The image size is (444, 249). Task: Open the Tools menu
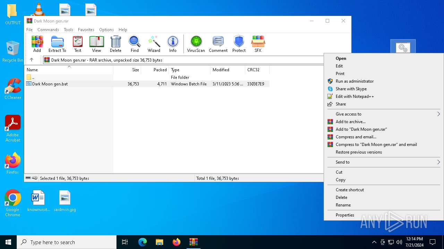pyautogui.click(x=68, y=30)
